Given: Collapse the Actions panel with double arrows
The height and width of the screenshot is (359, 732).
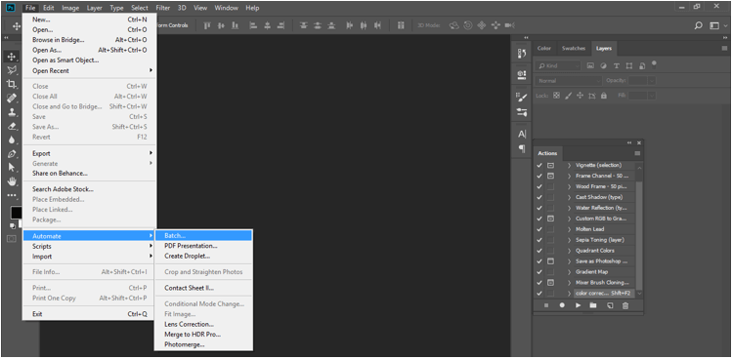Looking at the screenshot, I should click(629, 143).
